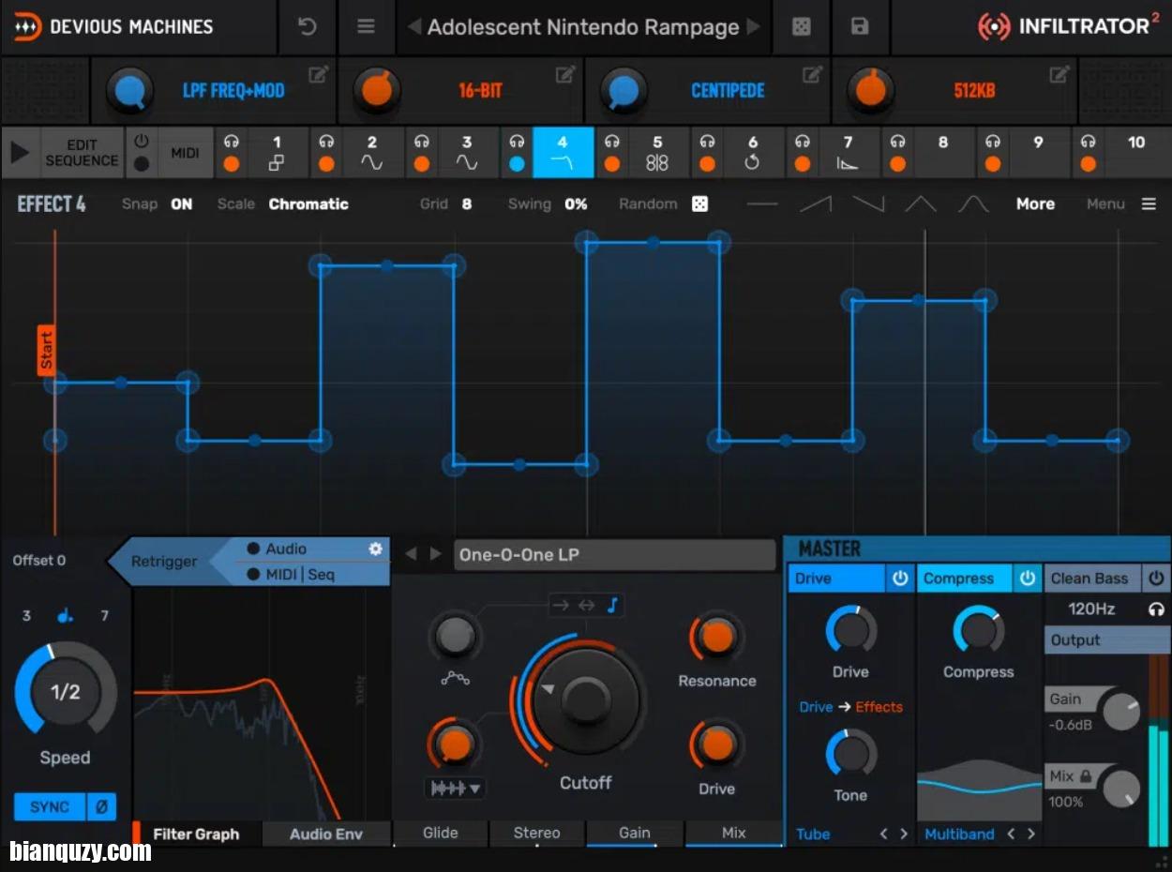Click the Mix lock icon in Output
Image resolution: width=1172 pixels, height=872 pixels.
(x=1086, y=776)
